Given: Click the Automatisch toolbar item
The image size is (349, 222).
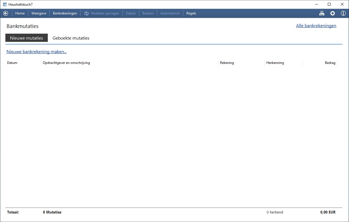Looking at the screenshot, I should click(170, 13).
